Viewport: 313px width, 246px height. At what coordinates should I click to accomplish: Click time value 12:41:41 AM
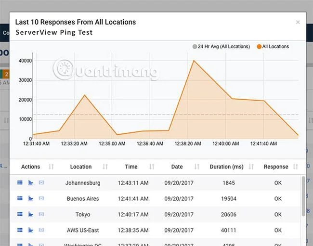point(133,198)
